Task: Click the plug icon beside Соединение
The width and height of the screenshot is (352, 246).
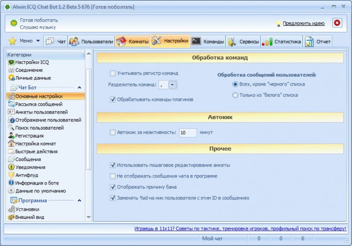Action: pos(11,70)
